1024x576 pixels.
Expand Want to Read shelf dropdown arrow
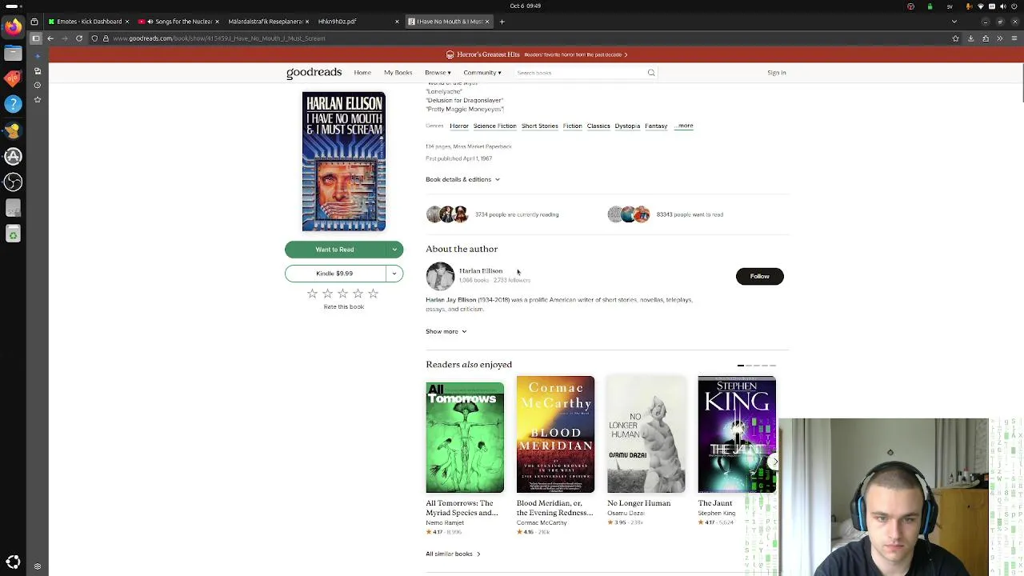click(x=394, y=250)
